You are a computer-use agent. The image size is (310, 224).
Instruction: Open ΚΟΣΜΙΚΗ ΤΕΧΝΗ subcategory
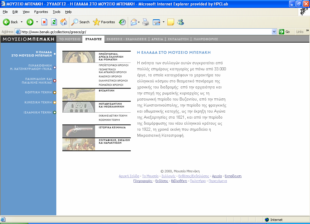(x=109, y=120)
